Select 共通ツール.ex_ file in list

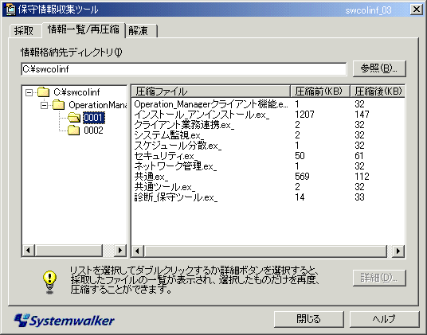(165, 187)
